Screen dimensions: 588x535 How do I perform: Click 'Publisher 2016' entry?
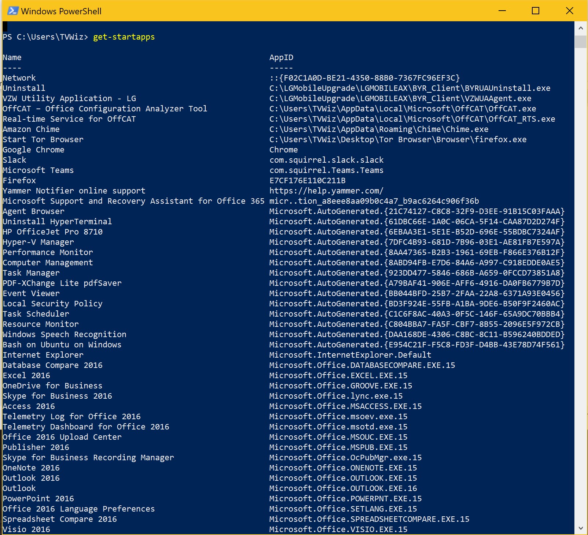click(x=36, y=447)
